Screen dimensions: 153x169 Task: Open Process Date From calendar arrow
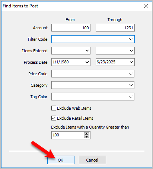pyautogui.click(x=87, y=62)
